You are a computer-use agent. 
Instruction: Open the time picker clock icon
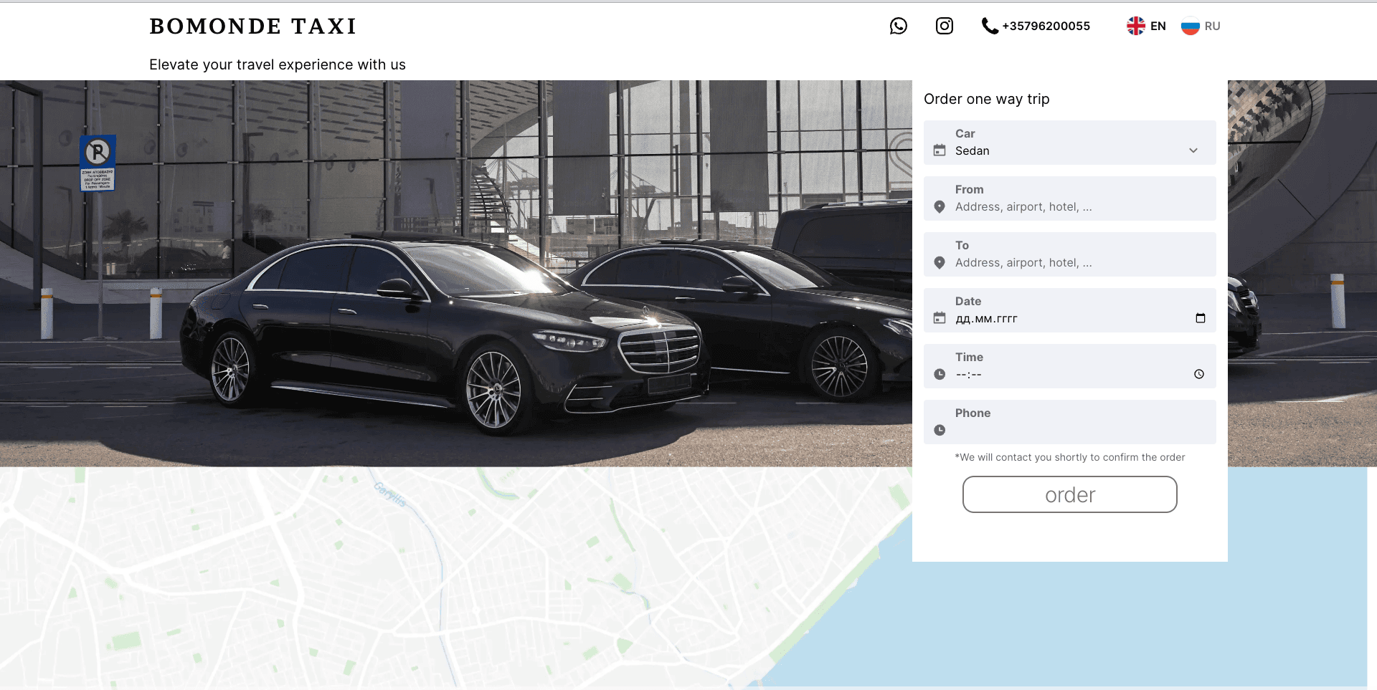point(1198,375)
